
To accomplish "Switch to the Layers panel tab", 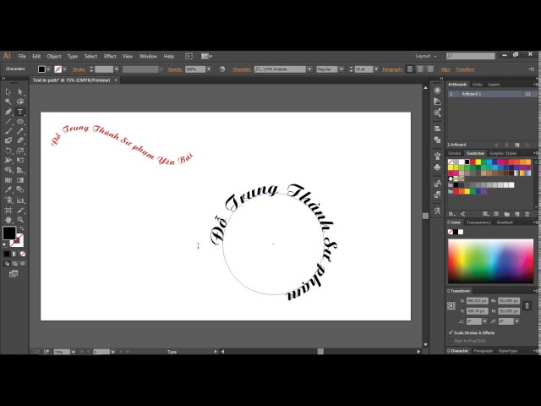I will (x=494, y=85).
